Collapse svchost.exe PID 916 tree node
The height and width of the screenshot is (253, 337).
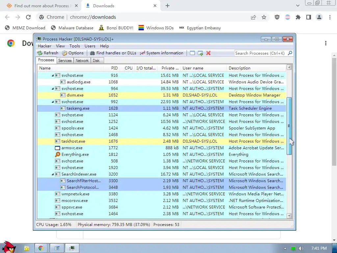point(53,75)
